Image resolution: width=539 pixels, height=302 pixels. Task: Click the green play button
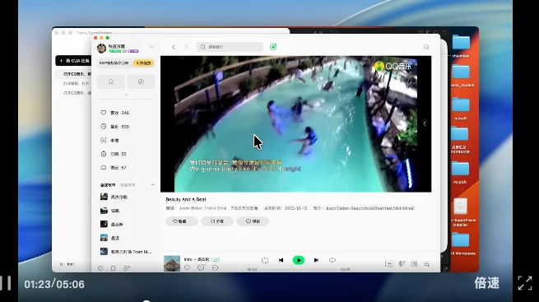point(299,260)
